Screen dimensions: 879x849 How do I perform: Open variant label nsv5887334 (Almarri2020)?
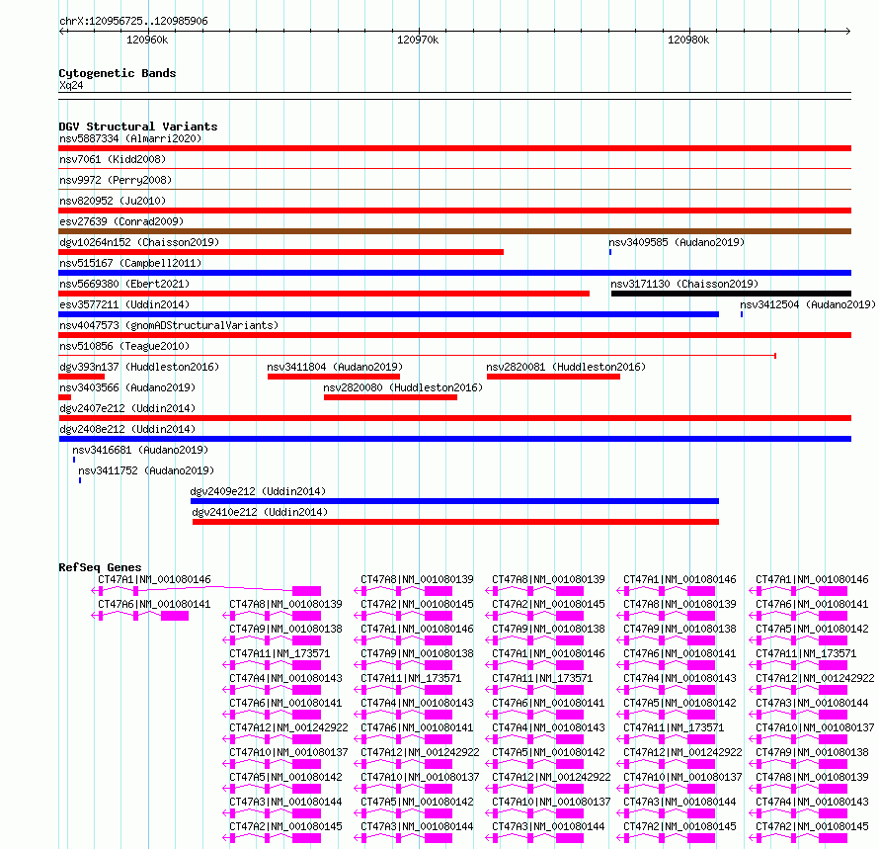[x=130, y=138]
